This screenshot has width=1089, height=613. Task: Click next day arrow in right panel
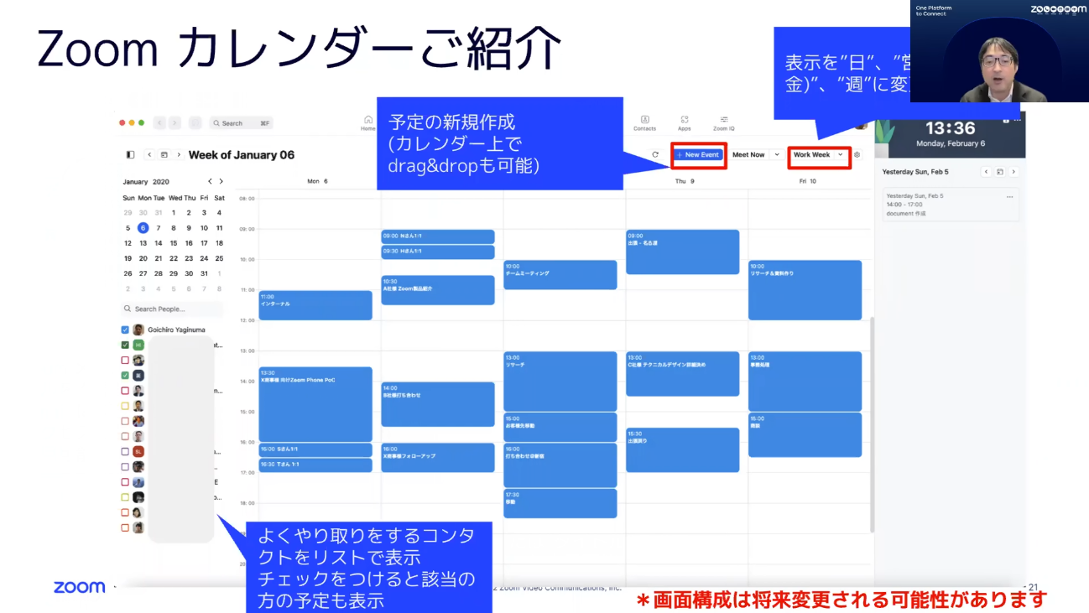tap(1013, 172)
